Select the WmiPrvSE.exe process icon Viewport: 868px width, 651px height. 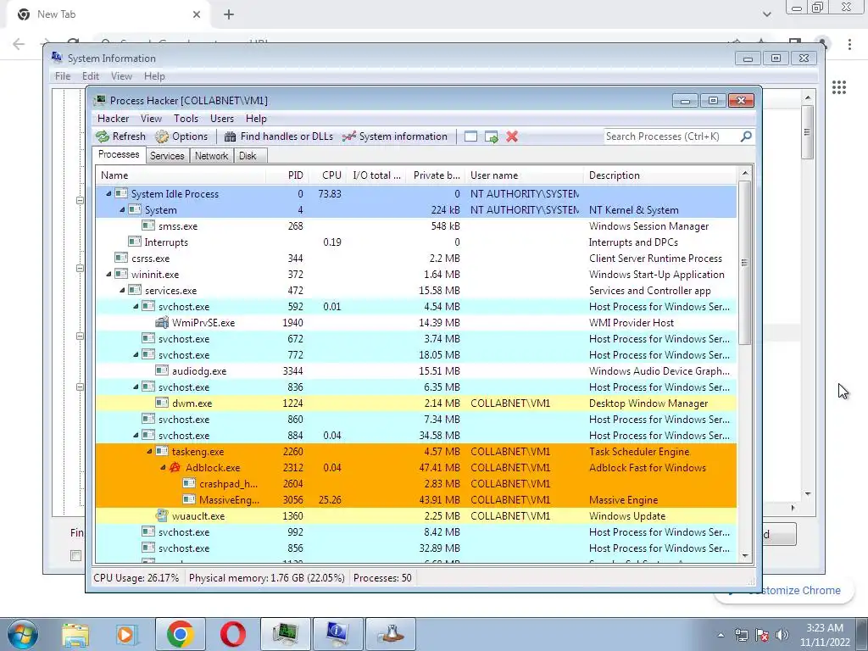pos(162,322)
